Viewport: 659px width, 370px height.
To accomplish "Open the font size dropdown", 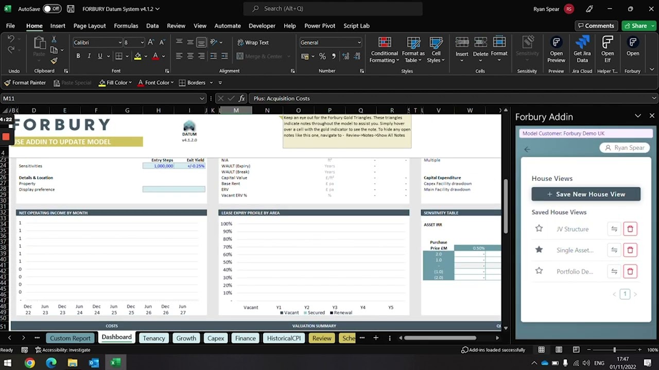I will (x=142, y=43).
